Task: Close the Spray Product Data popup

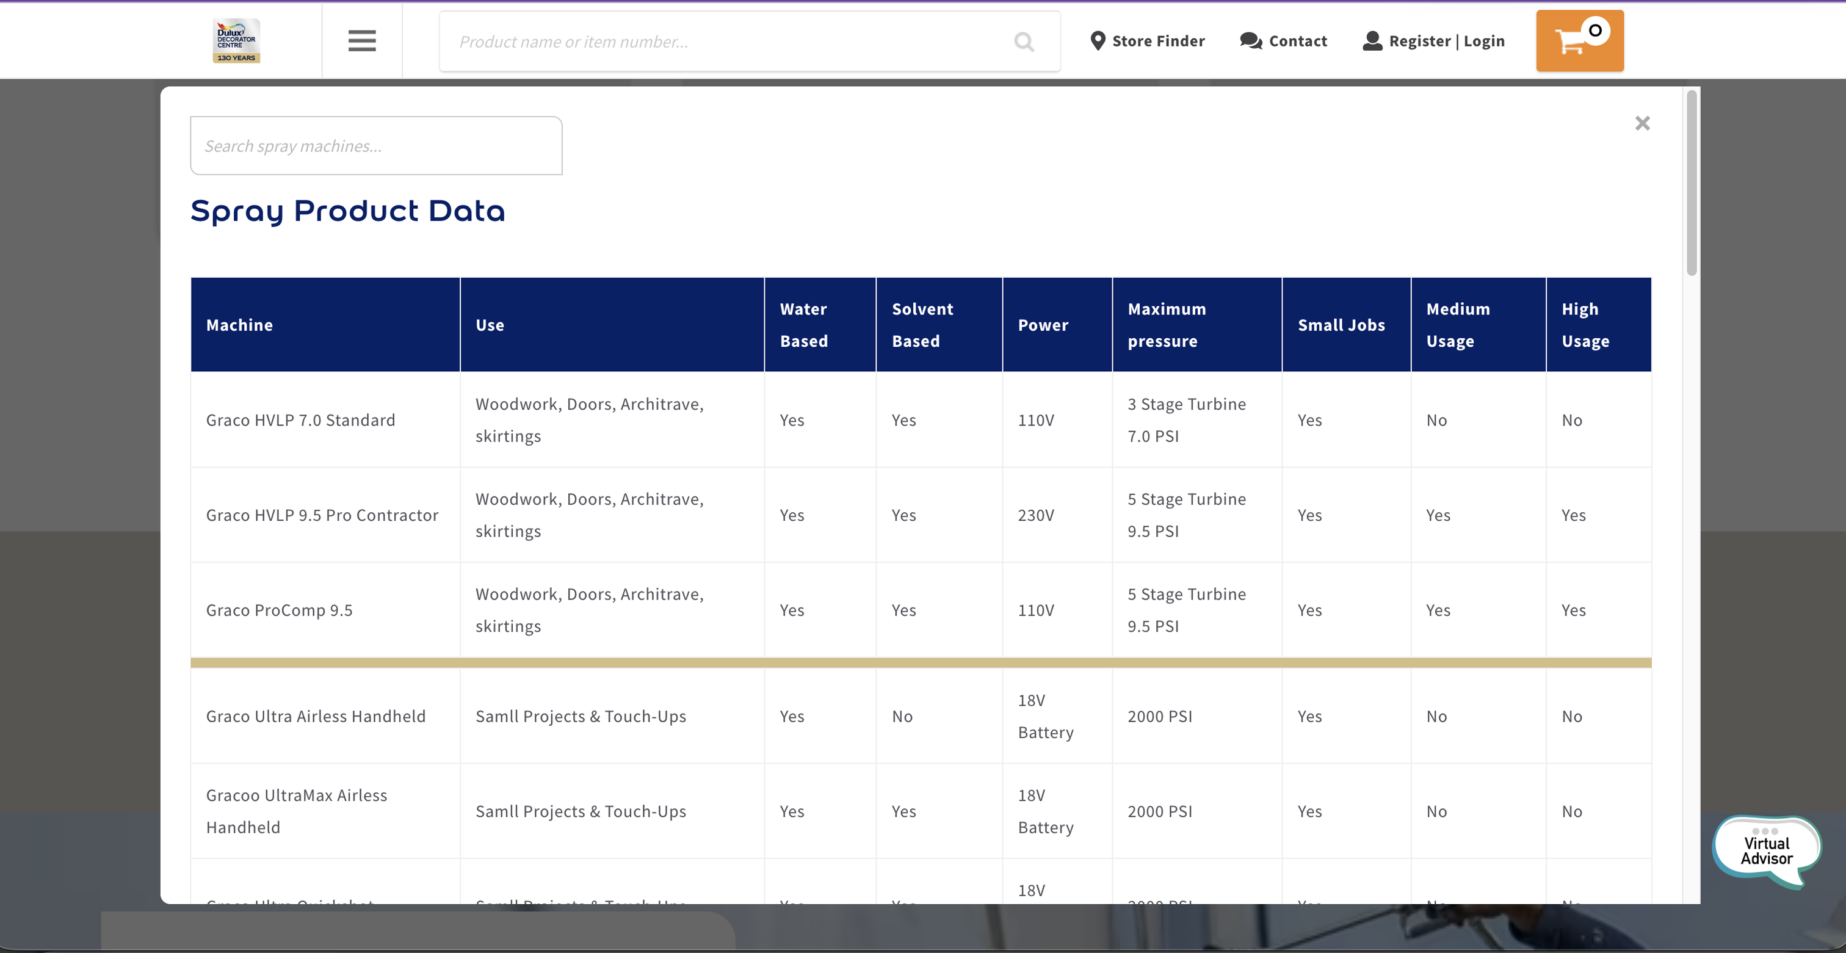Action: click(1641, 123)
